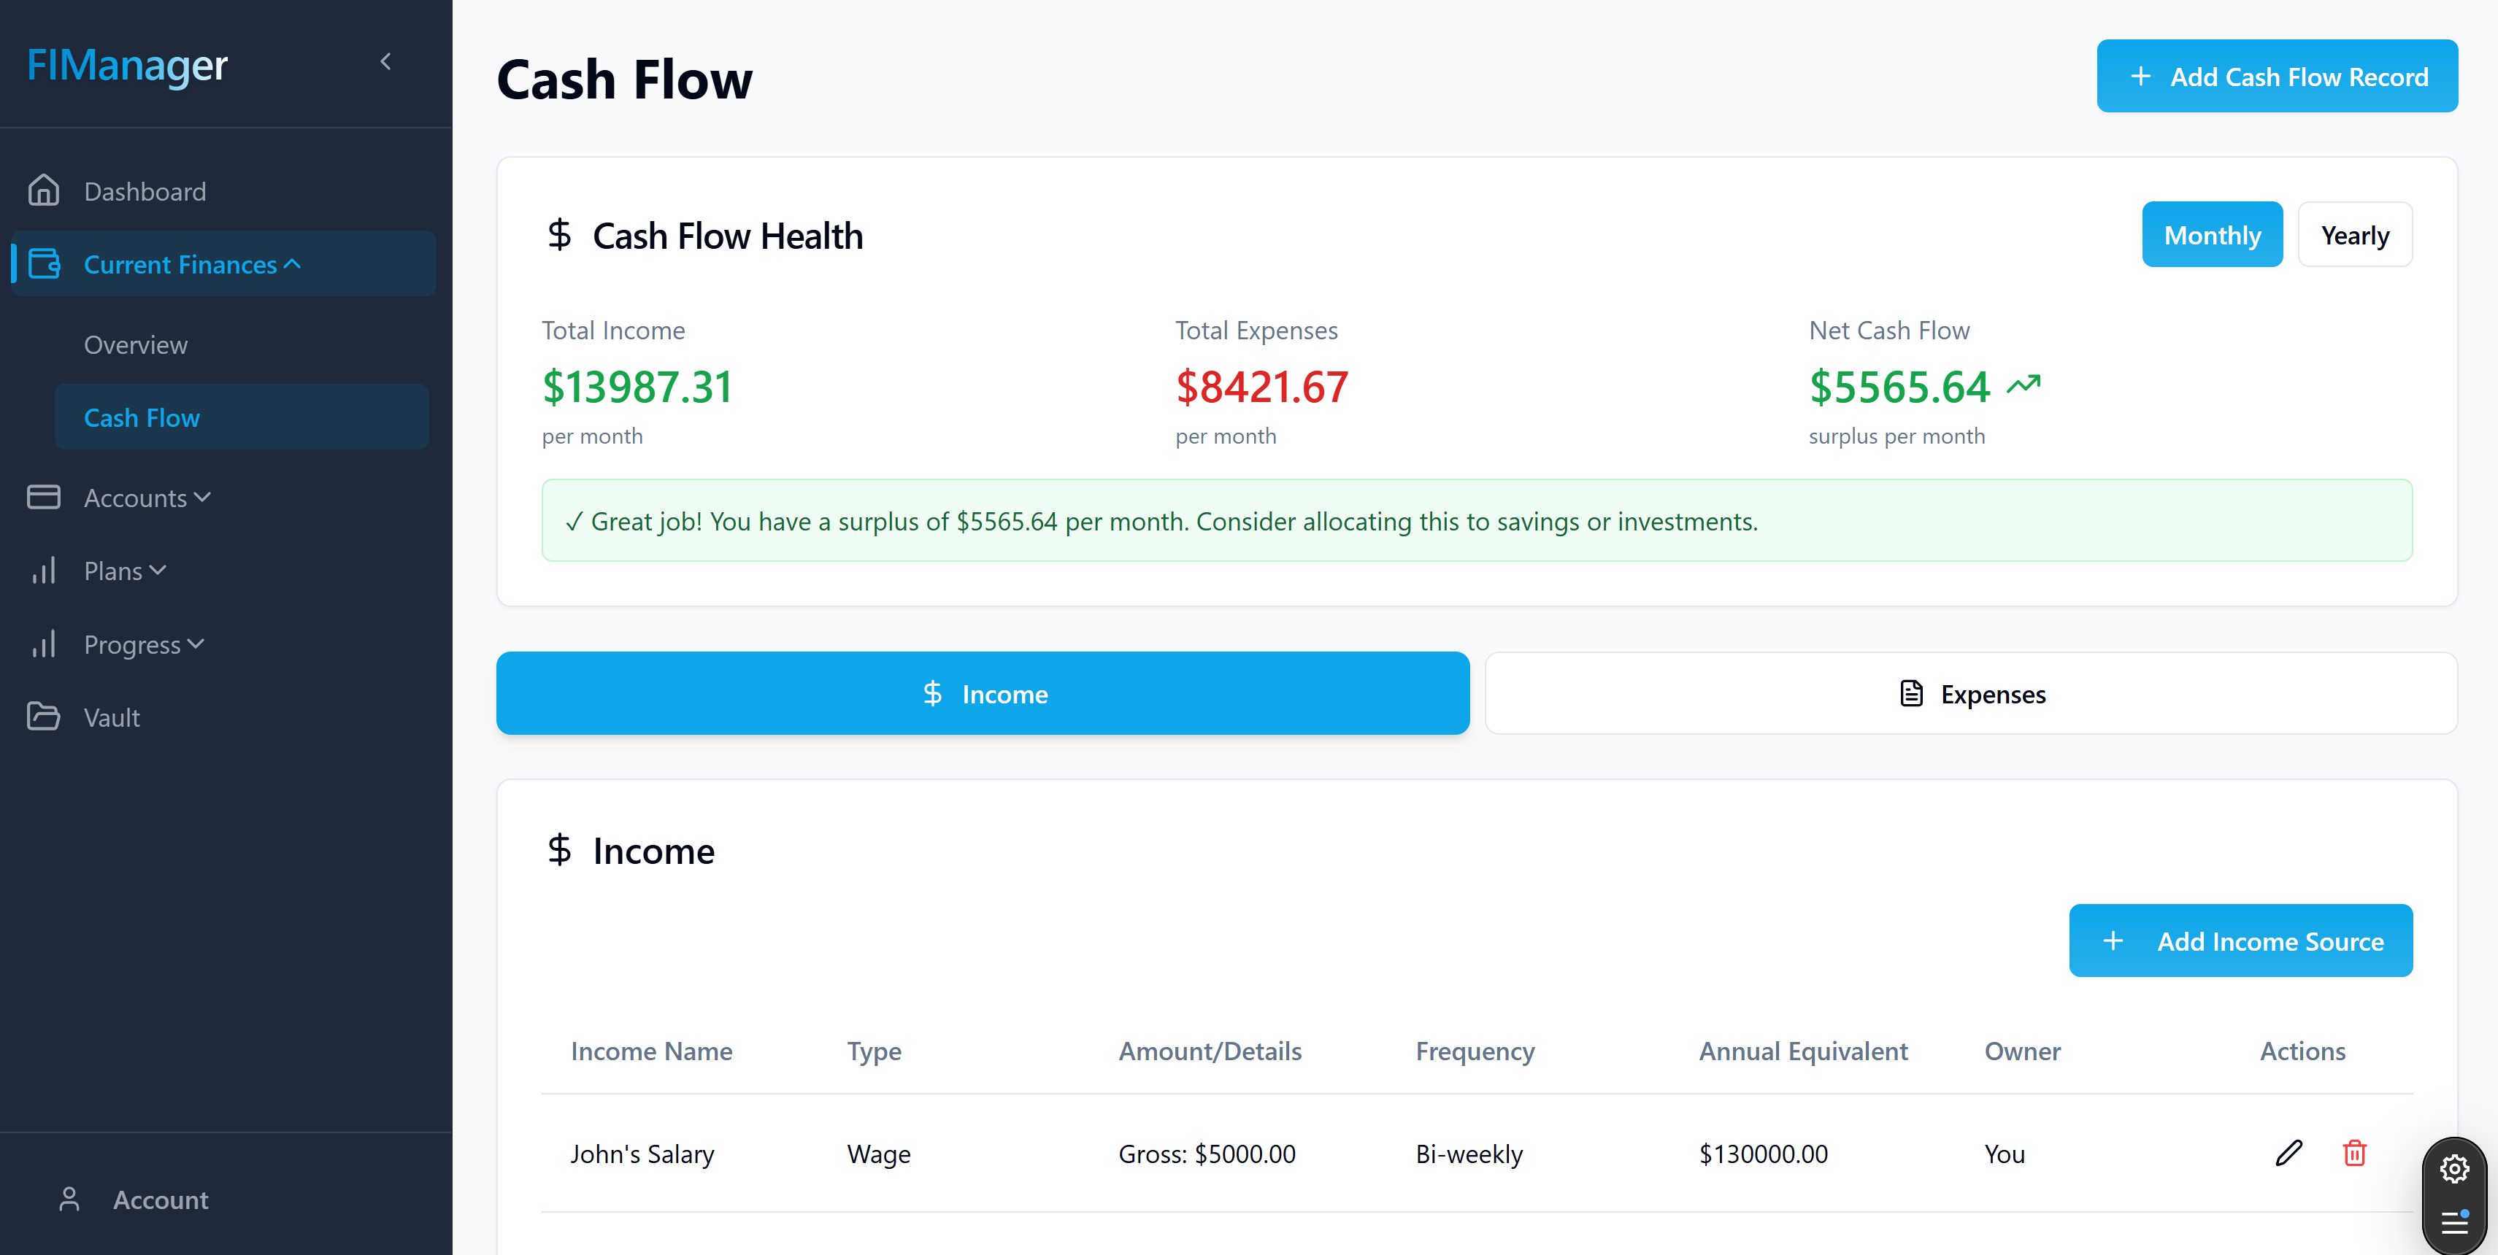Click the Annual Equivalent column header
Screen dimensions: 2498x1255
coord(1803,1051)
